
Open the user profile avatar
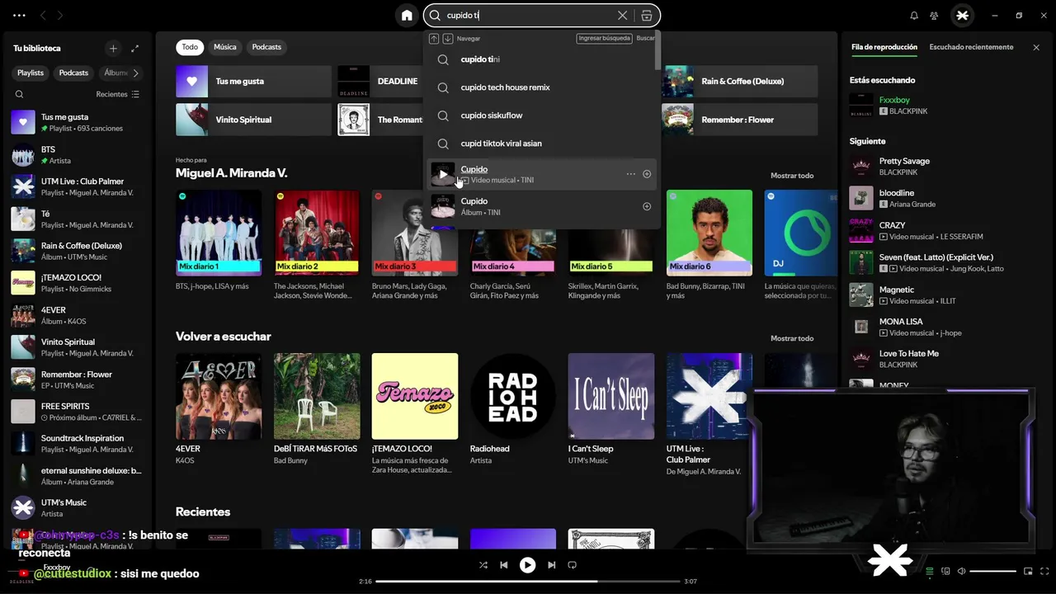(962, 15)
